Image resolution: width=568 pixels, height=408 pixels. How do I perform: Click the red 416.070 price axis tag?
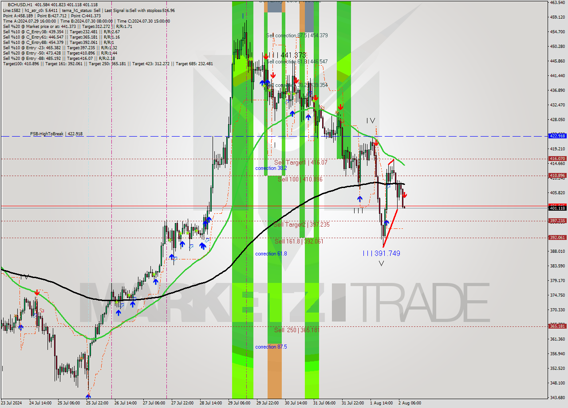point(557,158)
